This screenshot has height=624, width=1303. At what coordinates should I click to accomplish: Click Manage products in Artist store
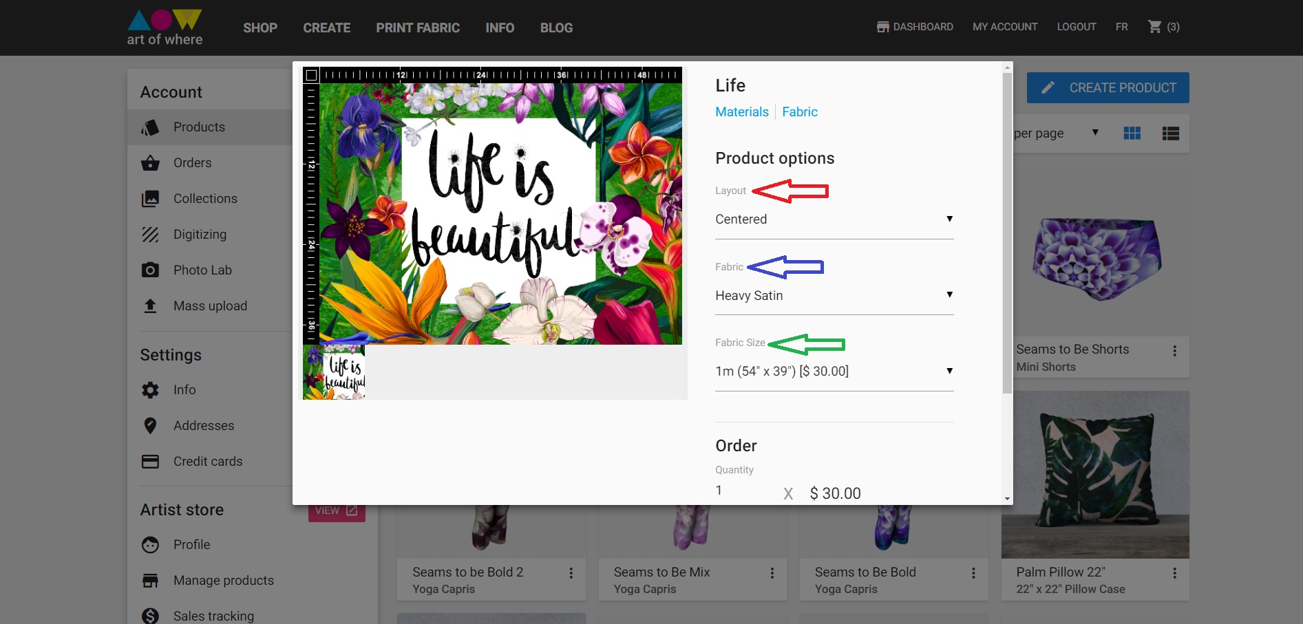(x=224, y=581)
